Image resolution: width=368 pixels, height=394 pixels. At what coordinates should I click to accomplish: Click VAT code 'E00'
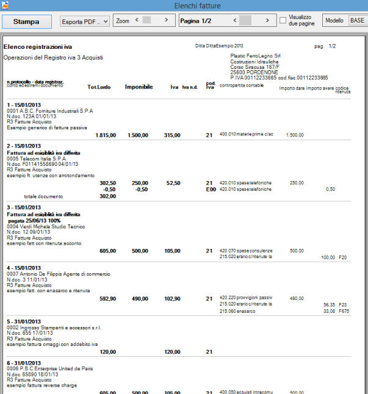click(211, 190)
